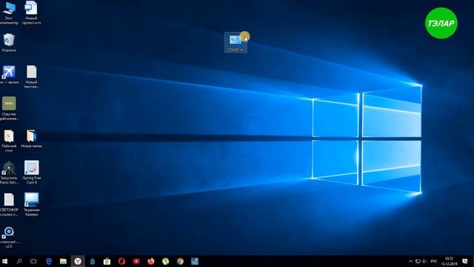The height and width of the screenshot is (267, 474).
Task: Select the Этот компьютер desktop icon
Action: [9, 13]
